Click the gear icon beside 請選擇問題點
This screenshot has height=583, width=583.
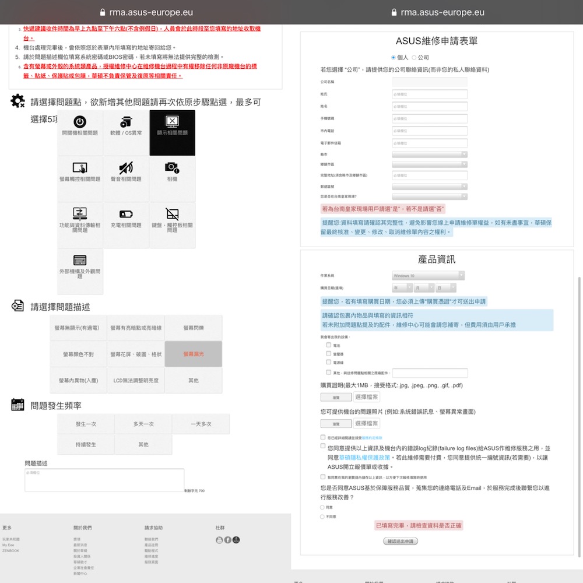click(17, 101)
